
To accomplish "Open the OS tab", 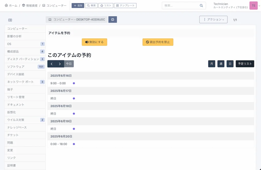I will (25, 44).
